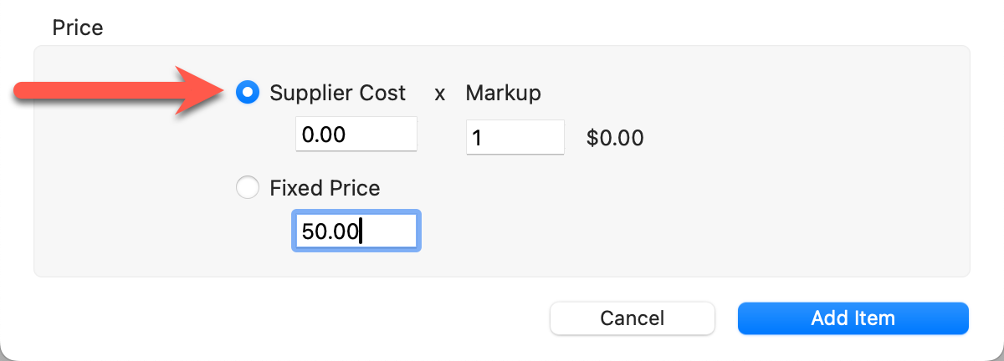
Task: Click the "x" multiplication sign
Action: (x=439, y=94)
